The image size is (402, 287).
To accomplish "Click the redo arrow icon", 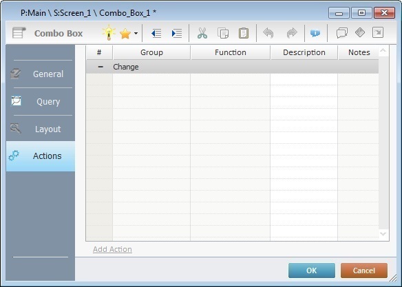I will pos(292,33).
